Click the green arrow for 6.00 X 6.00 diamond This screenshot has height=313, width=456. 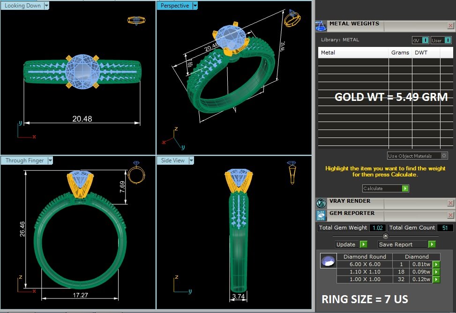(436, 265)
